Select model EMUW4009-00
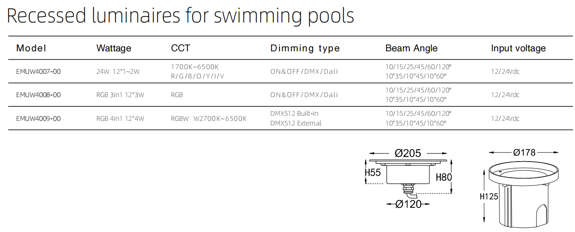Image resolution: width=575 pixels, height=232 pixels. 38,119
